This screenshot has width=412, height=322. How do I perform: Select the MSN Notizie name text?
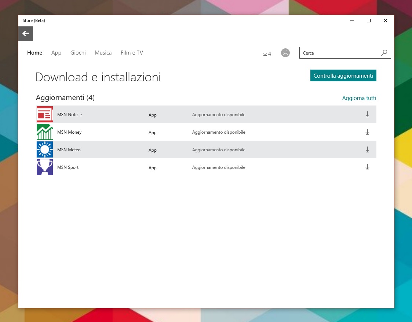(69, 115)
